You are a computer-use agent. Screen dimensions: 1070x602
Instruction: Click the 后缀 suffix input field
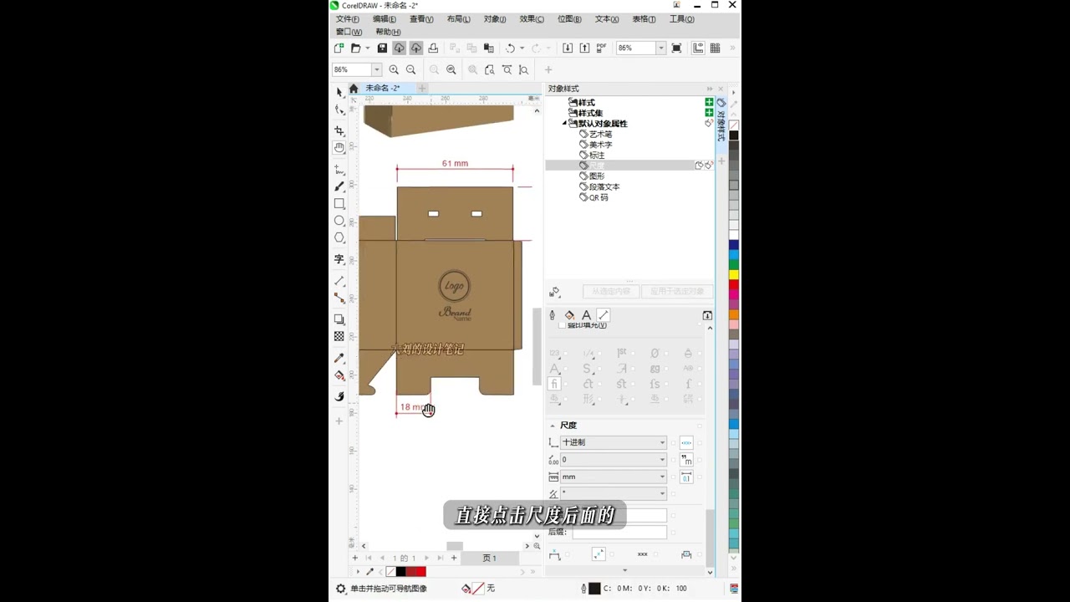pyautogui.click(x=619, y=533)
